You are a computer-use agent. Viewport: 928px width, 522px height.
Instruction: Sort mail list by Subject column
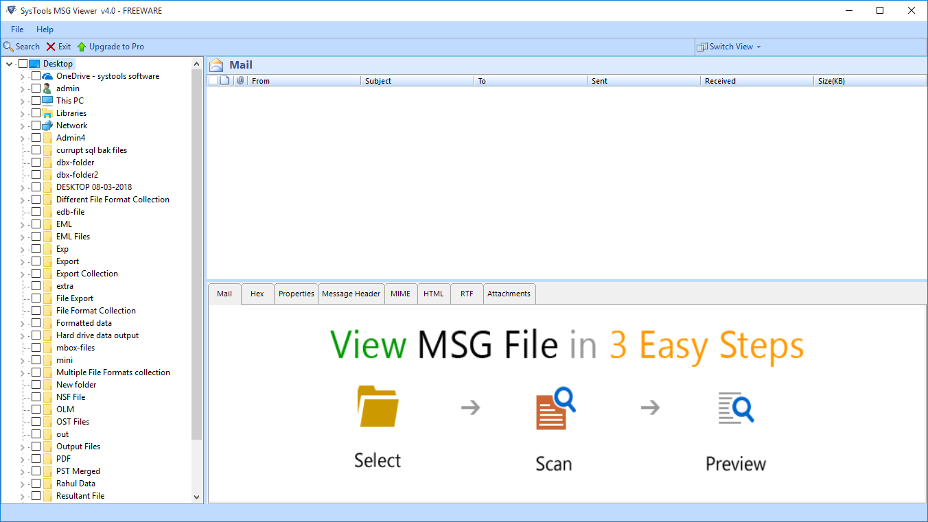click(417, 80)
